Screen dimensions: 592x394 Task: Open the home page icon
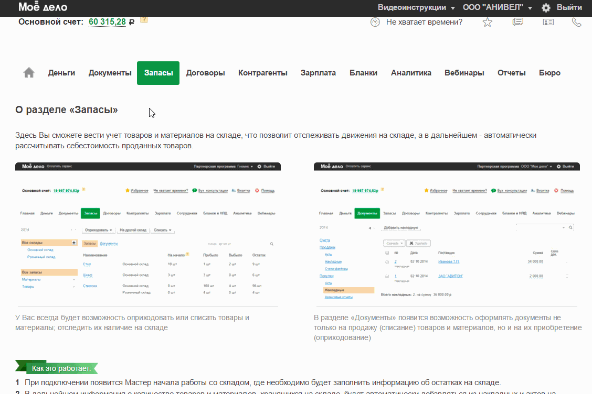point(29,73)
